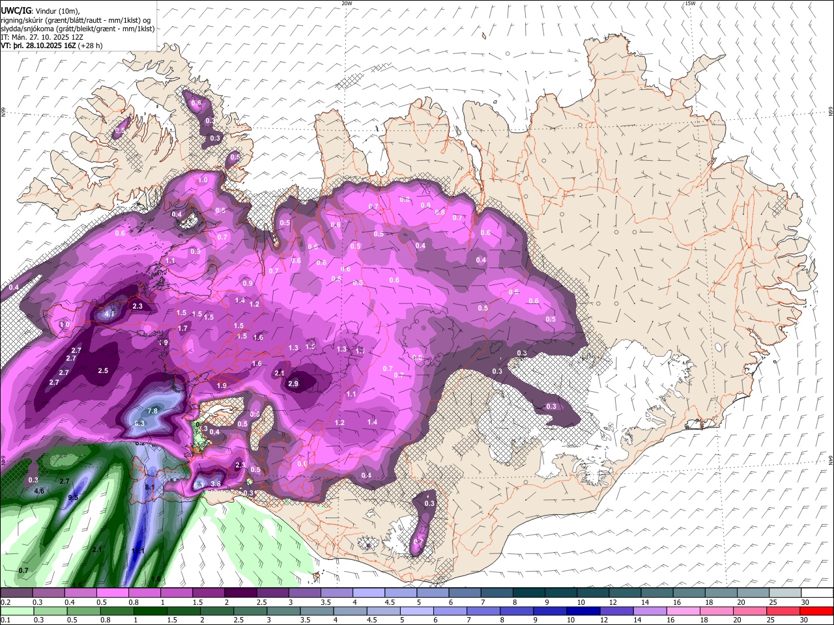The image size is (834, 625).
Task: Pick the lightest green lower swatch starting at 0.1
Action: pos(17,611)
